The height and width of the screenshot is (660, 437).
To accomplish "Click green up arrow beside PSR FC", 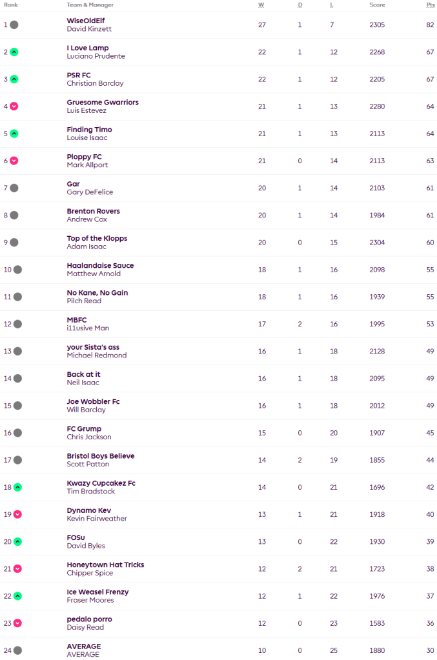I will coord(14,79).
